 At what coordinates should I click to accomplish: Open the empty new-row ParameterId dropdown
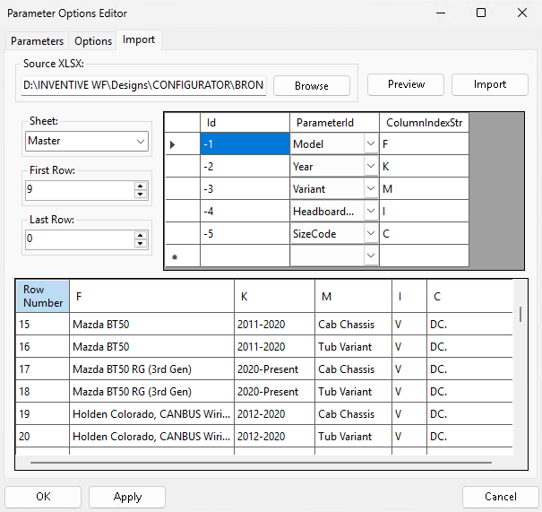pos(371,256)
